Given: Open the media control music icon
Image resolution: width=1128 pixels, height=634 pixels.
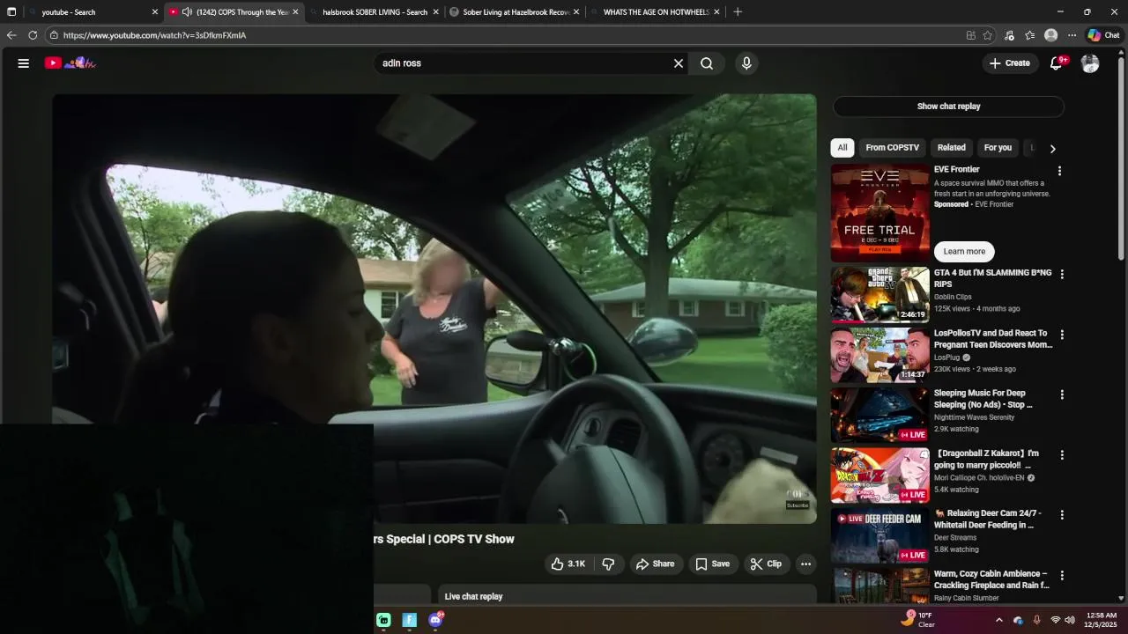Looking at the screenshot, I should pos(1010,35).
